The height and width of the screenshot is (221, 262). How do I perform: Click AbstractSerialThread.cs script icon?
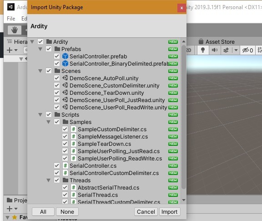coord(73,188)
